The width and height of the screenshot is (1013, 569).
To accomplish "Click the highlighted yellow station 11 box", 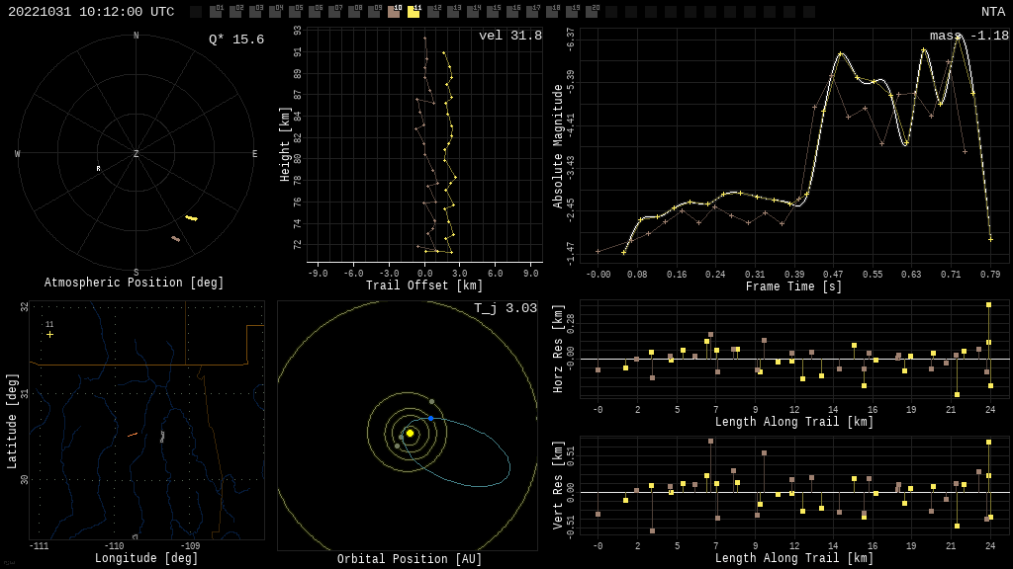I will (x=414, y=12).
